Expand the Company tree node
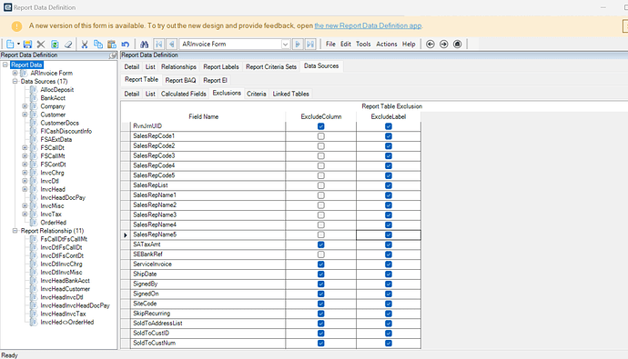This screenshot has height=359, width=628. click(25, 106)
